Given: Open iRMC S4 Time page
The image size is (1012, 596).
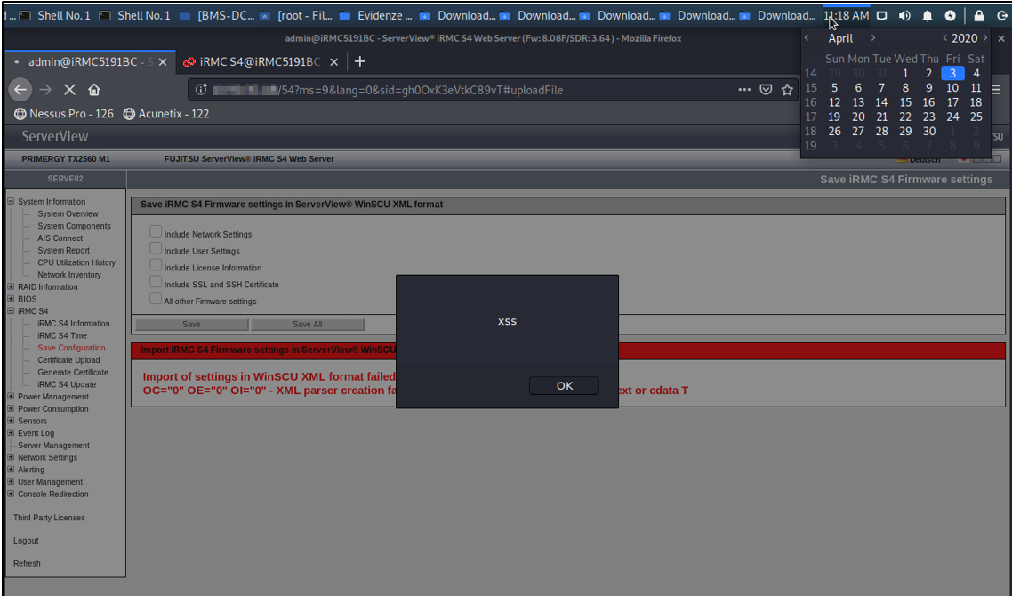Looking at the screenshot, I should [x=62, y=335].
